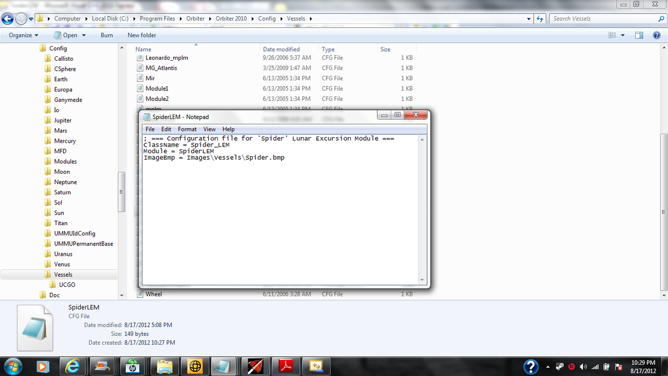Open Action Center flag icon
The width and height of the screenshot is (668, 376).
pyautogui.click(x=618, y=367)
